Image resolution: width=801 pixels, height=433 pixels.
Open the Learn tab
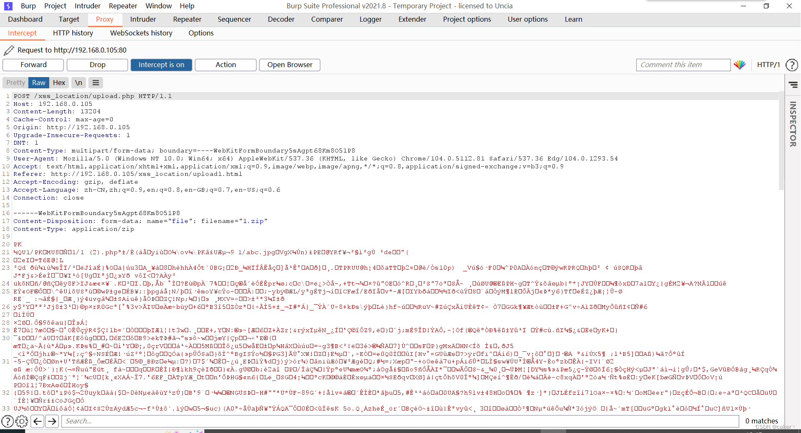574,19
